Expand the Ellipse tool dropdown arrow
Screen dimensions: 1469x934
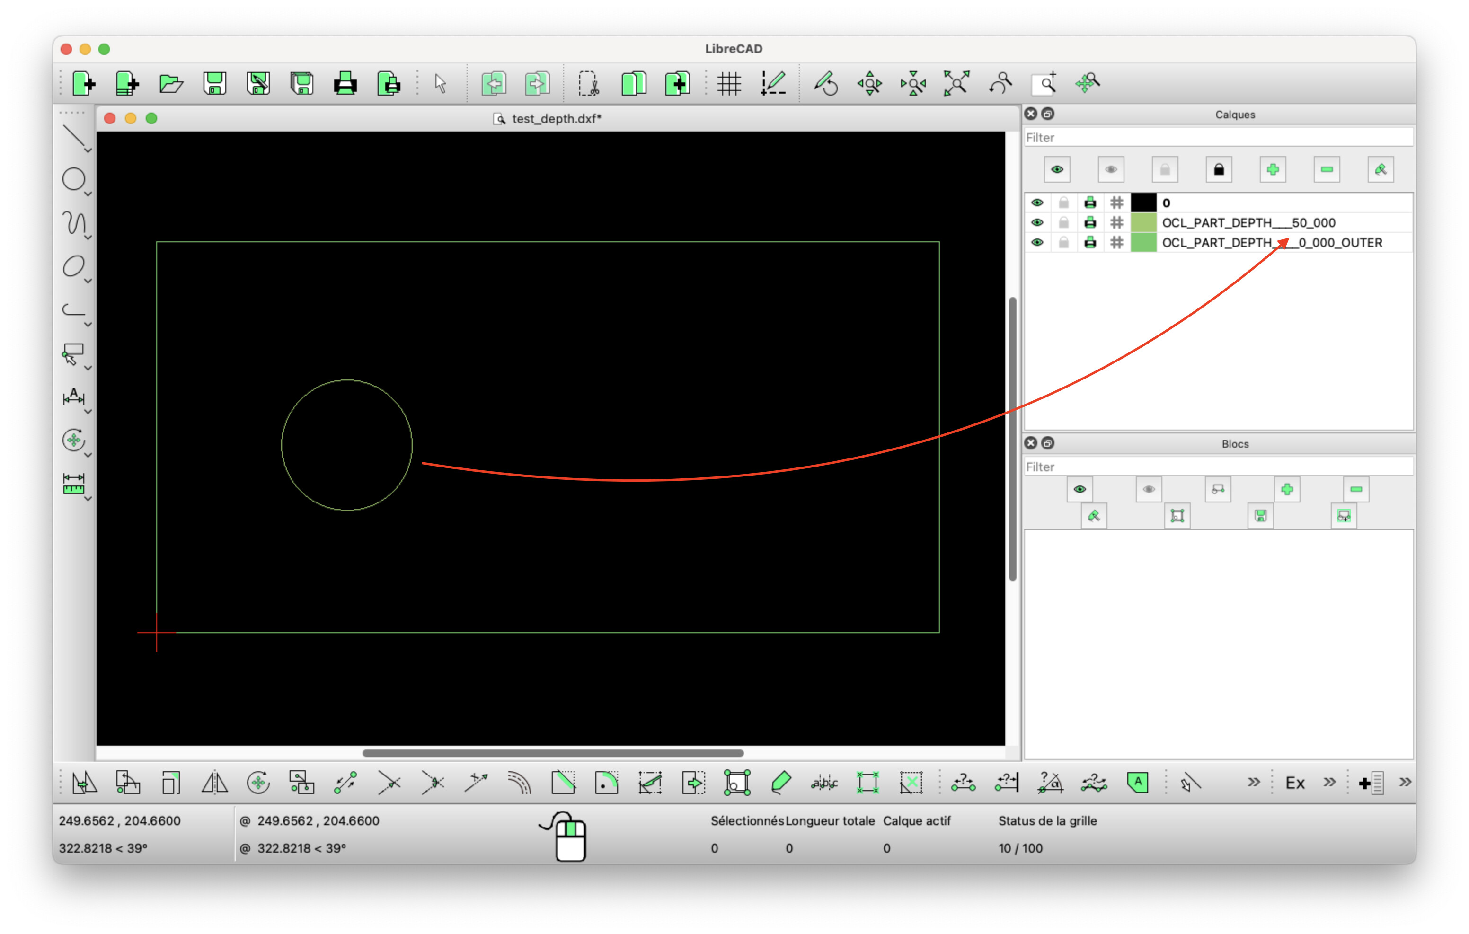(88, 281)
